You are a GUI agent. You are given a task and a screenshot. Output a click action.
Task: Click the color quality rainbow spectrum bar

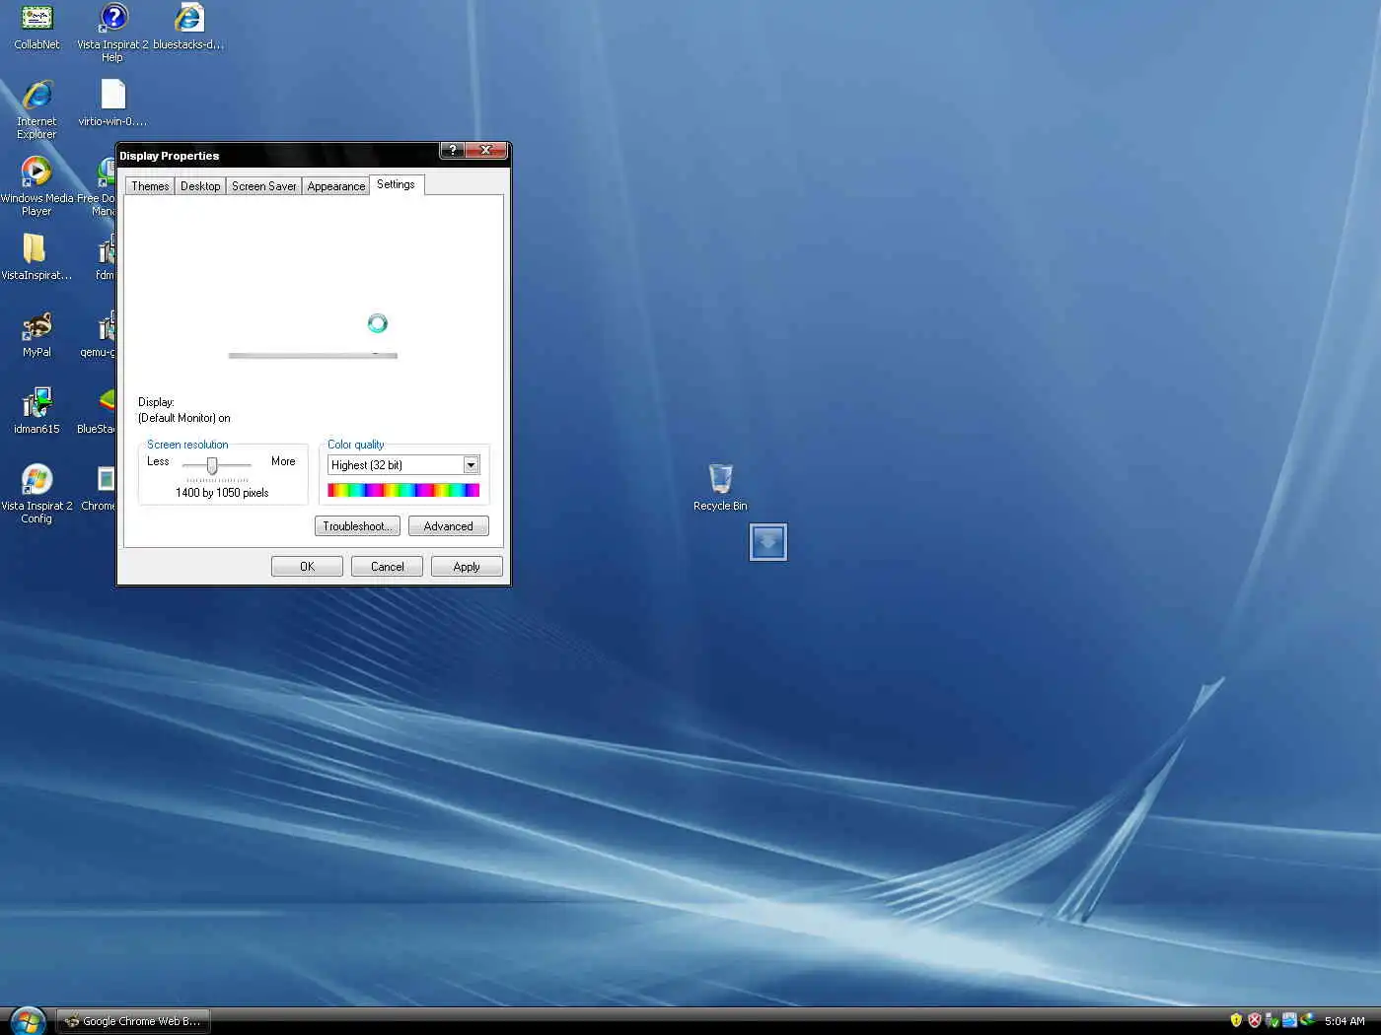(403, 491)
